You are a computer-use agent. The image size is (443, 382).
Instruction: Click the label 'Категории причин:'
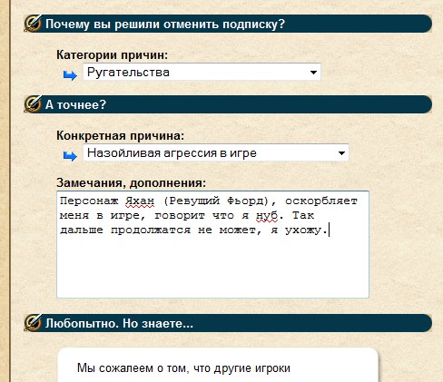[112, 55]
